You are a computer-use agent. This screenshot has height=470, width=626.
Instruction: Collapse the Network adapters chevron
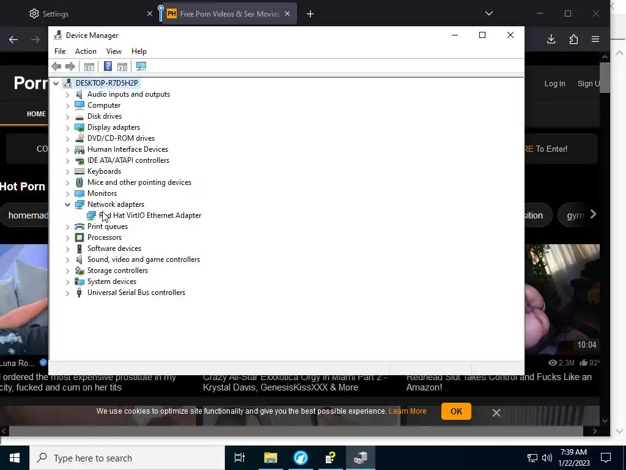67,204
